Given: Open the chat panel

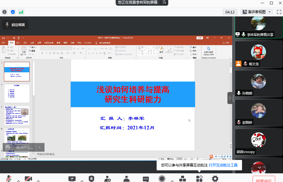Looking at the screenshot, I should (x=146, y=179).
